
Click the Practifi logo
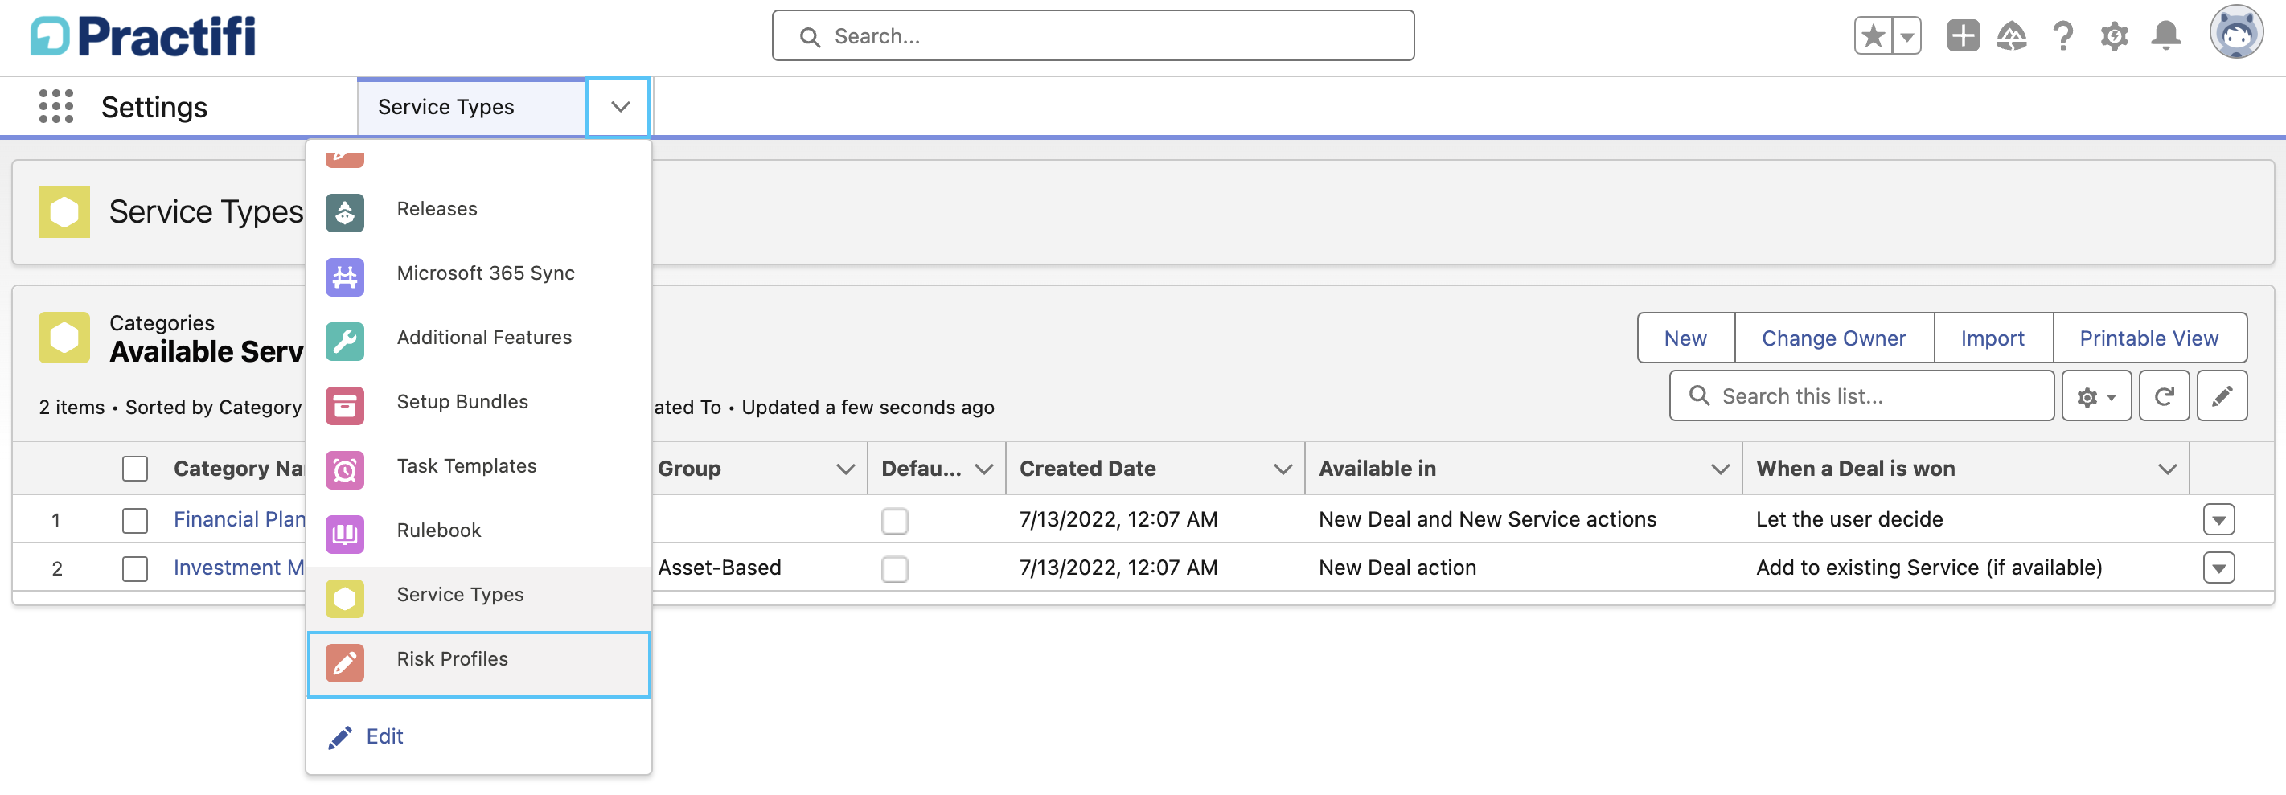coord(143,36)
